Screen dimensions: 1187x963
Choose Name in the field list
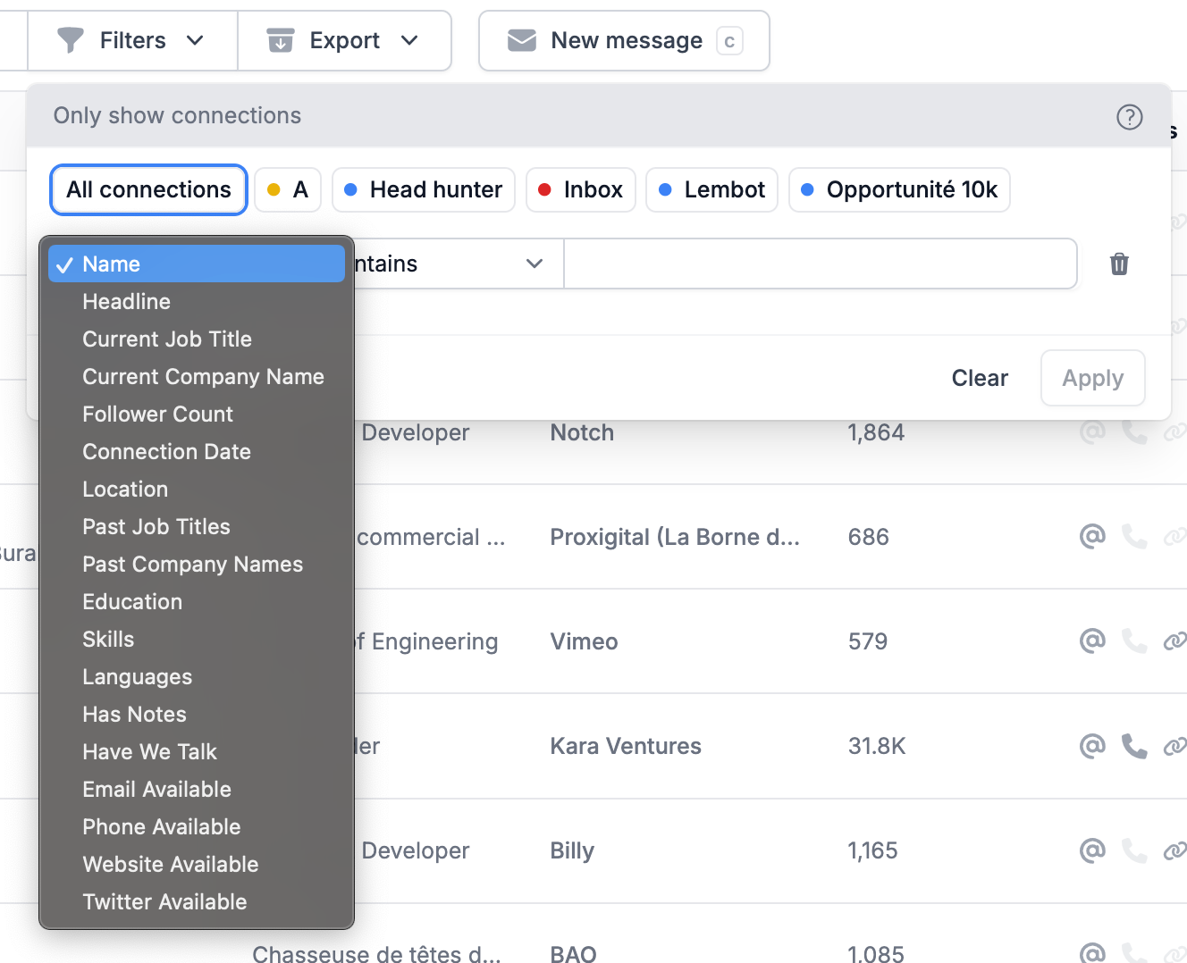tap(197, 264)
